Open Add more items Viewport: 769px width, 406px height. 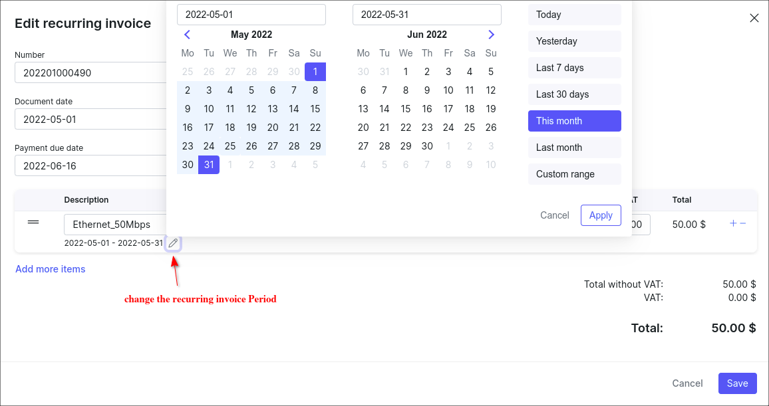point(50,268)
